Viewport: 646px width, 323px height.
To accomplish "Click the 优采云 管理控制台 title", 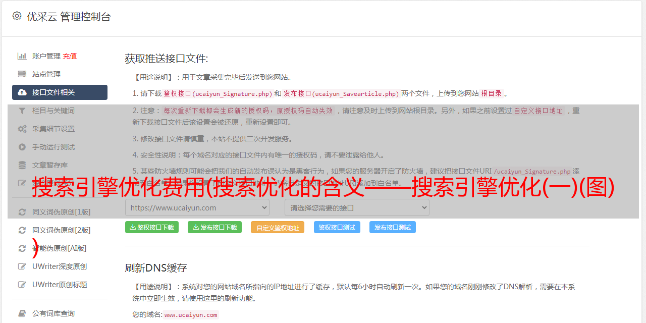I will pos(69,17).
